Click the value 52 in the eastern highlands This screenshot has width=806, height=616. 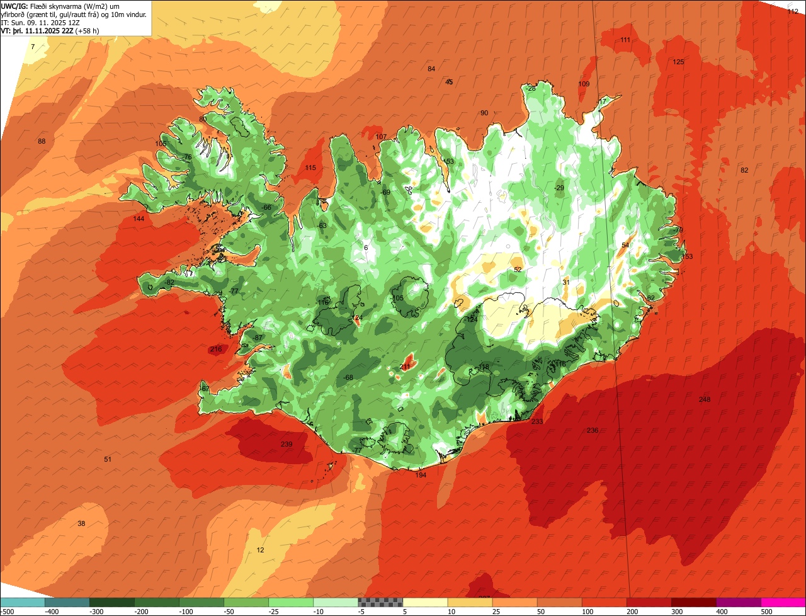click(x=518, y=269)
